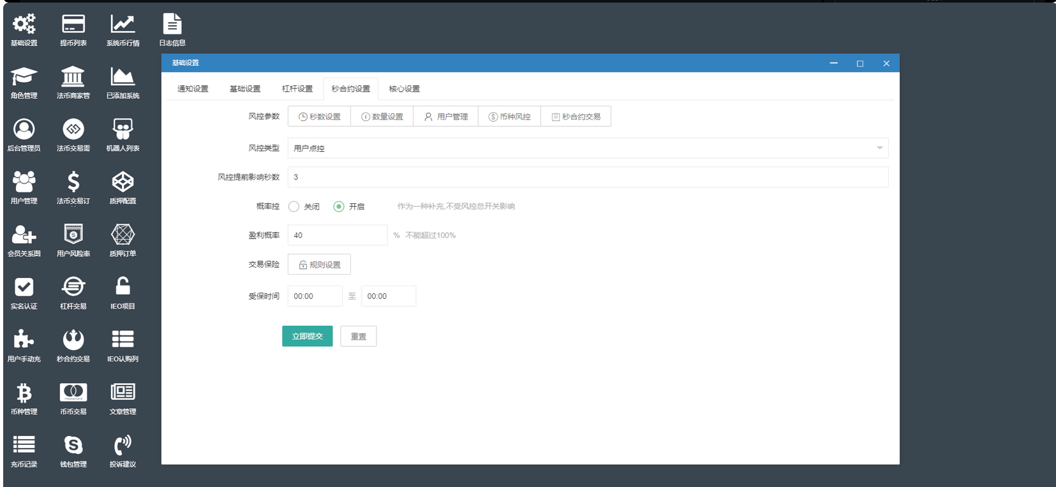Click the 秒合约交易 risk parameter button
This screenshot has height=487, width=1056.
[576, 117]
